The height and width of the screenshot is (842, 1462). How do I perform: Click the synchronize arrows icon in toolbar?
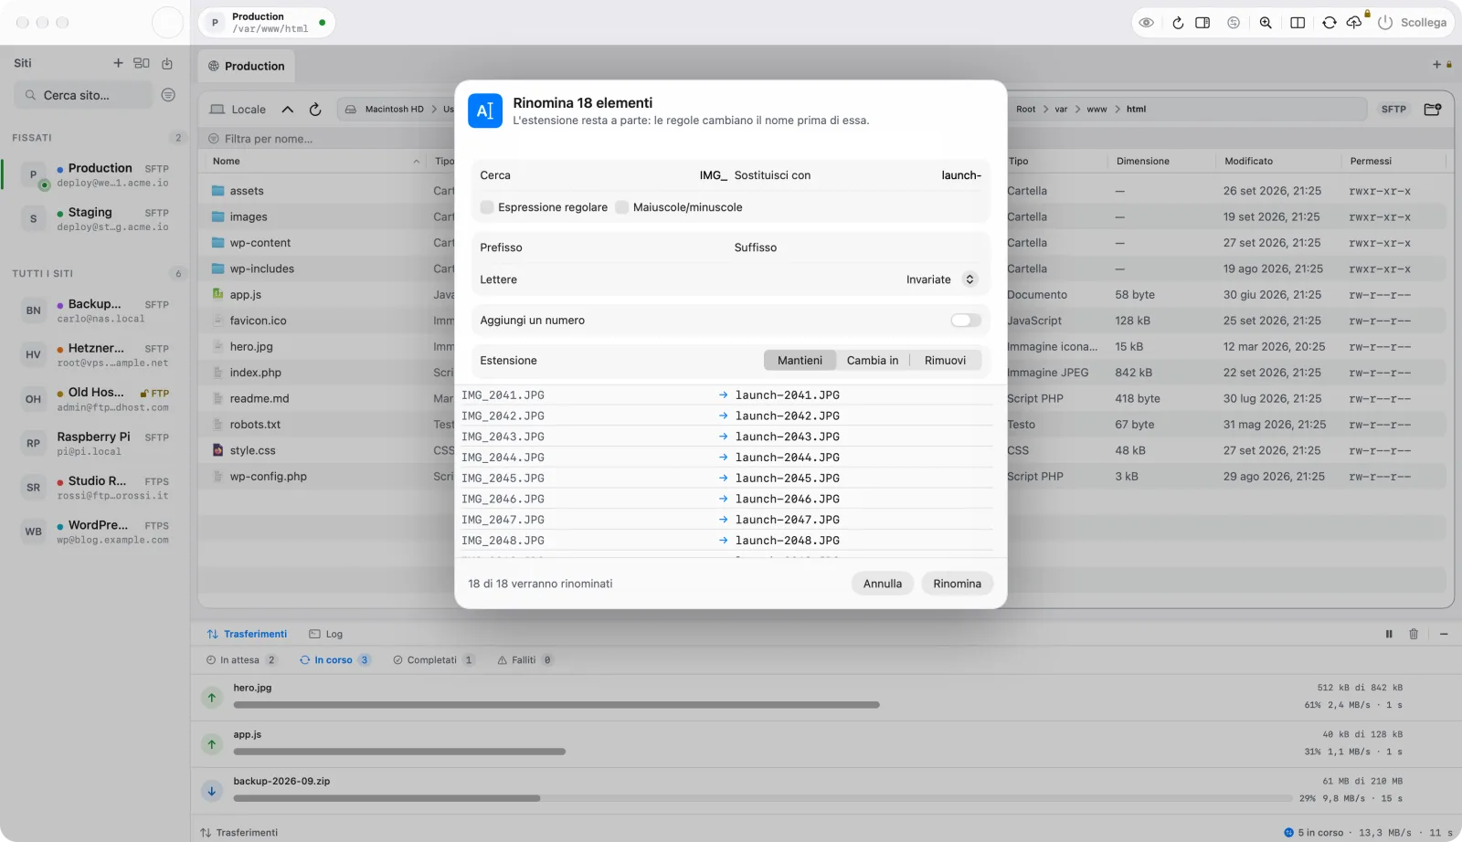tap(1330, 23)
